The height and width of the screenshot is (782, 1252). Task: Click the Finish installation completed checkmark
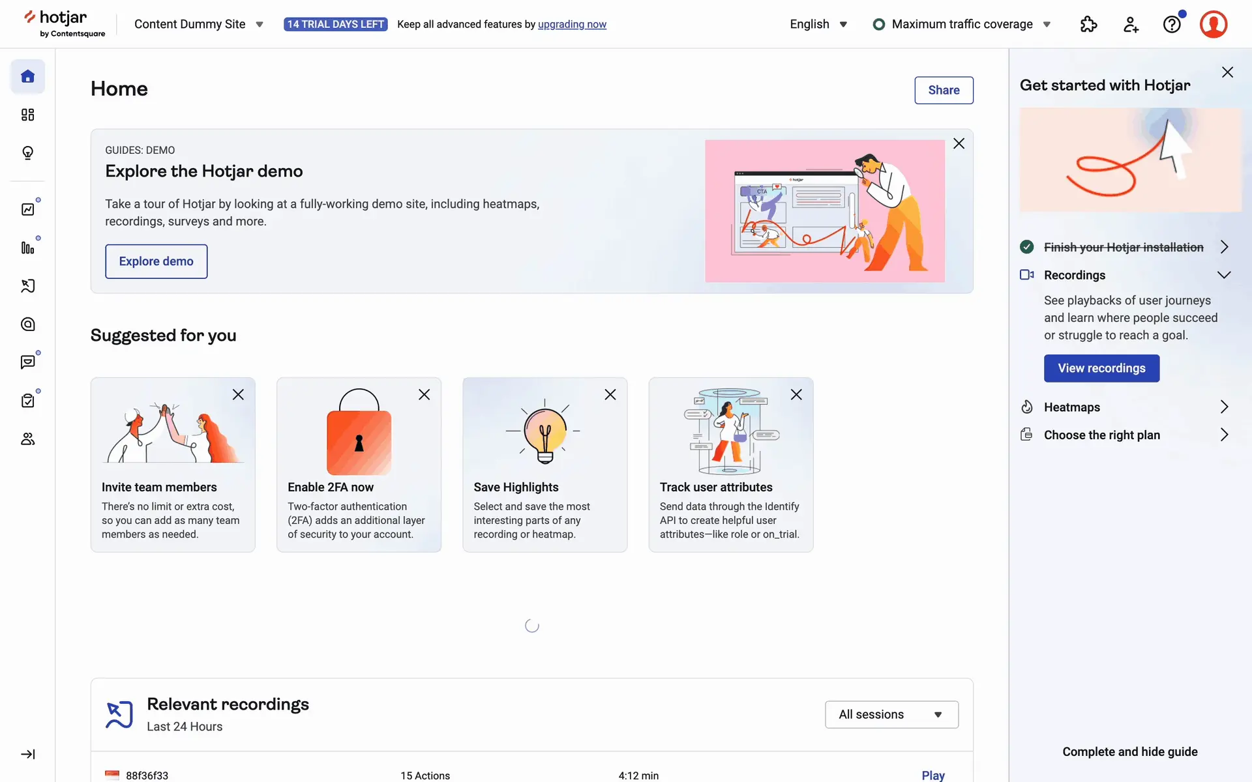click(x=1026, y=247)
